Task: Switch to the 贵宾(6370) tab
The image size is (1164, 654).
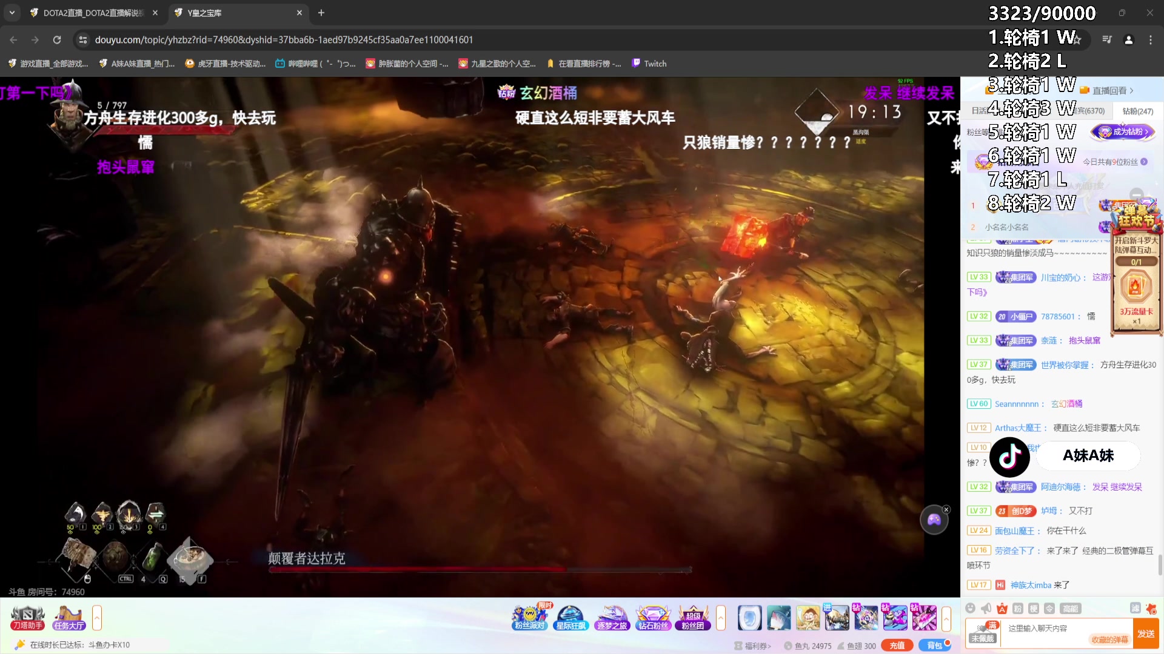Action: tap(1088, 111)
